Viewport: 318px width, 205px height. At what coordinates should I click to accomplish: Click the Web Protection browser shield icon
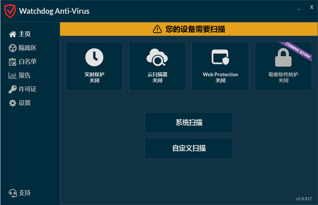(x=220, y=57)
